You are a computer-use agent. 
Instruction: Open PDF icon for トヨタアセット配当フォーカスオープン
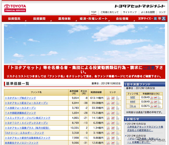(108, 103)
